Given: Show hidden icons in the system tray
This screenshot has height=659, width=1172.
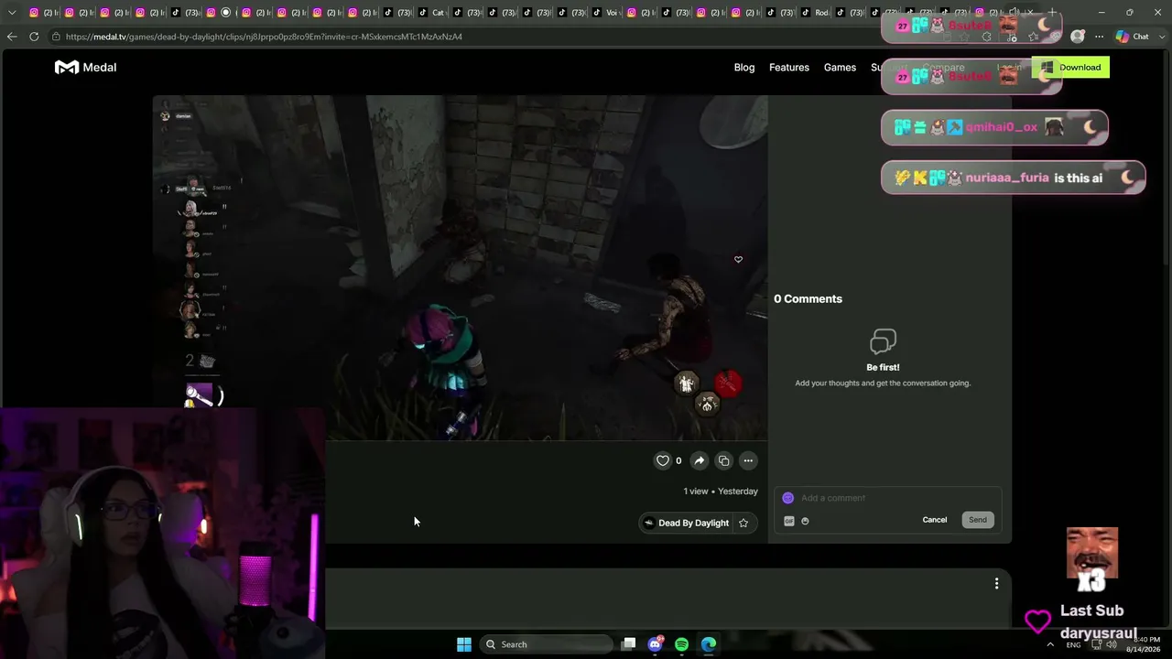Looking at the screenshot, I should (1050, 644).
